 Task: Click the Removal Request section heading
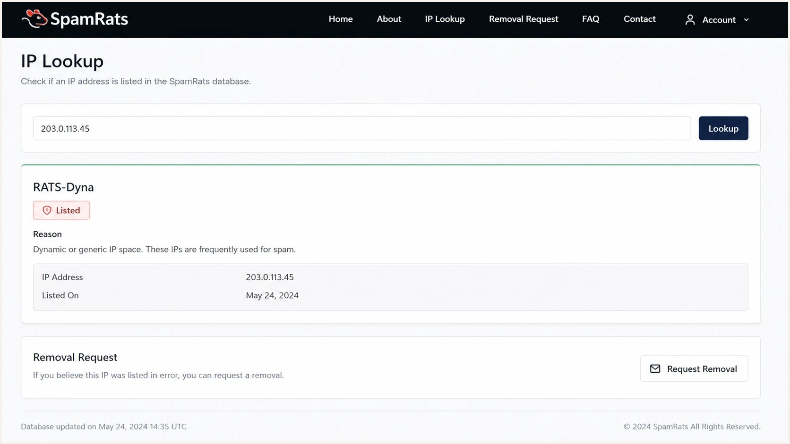click(75, 357)
